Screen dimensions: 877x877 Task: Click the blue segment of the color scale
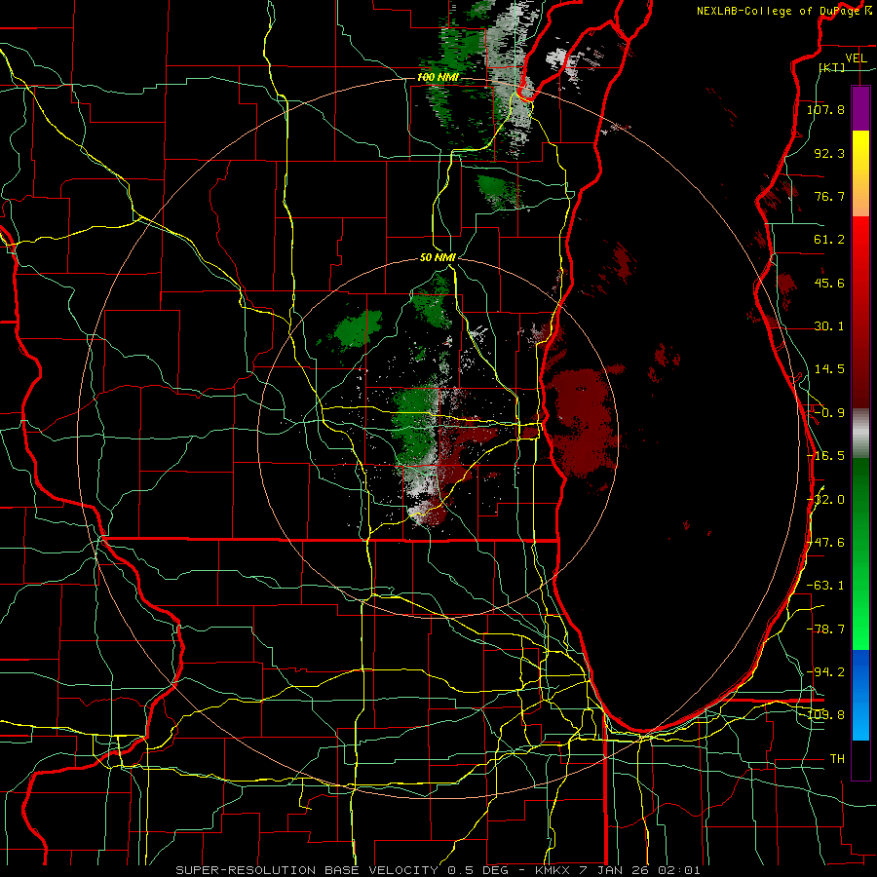pyautogui.click(x=860, y=695)
